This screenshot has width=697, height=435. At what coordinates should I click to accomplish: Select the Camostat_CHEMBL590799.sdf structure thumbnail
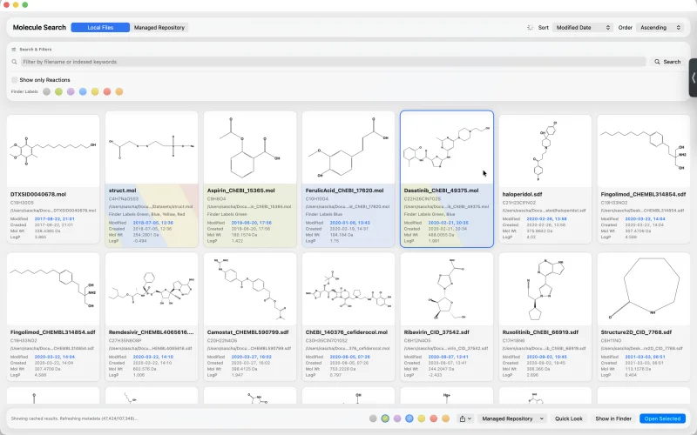click(250, 289)
